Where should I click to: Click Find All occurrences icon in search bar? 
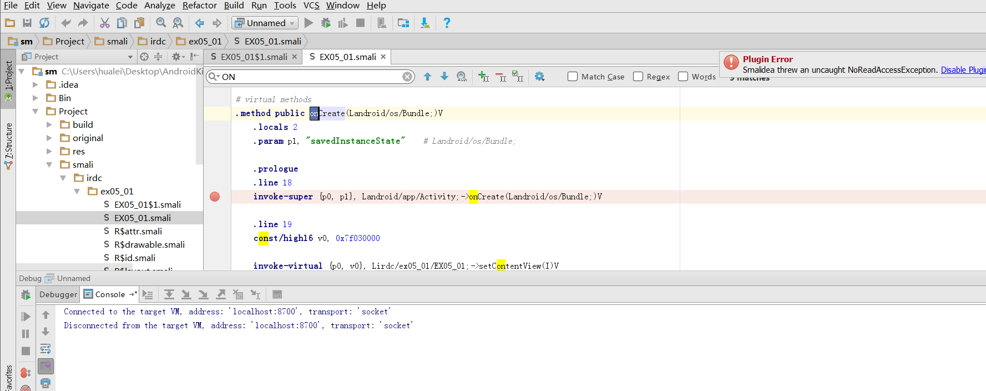[x=462, y=77]
